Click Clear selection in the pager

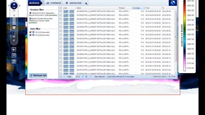tap(100, 77)
